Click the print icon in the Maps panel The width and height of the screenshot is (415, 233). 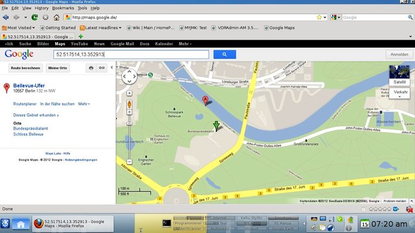91,68
